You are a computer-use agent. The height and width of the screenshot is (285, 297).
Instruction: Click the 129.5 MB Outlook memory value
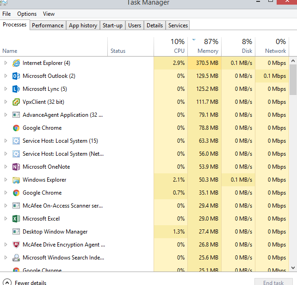(x=207, y=76)
